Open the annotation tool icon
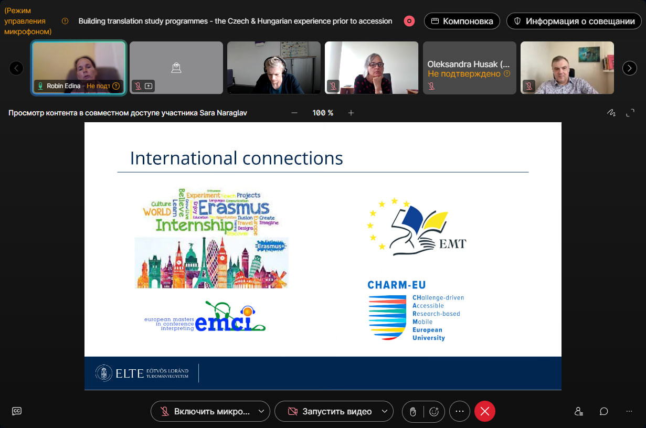The height and width of the screenshot is (428, 646). pyautogui.click(x=611, y=113)
